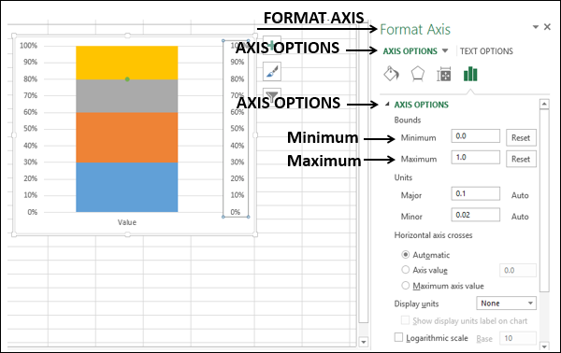Click the Axis value number field
This screenshot has height=353, width=561.
518,271
